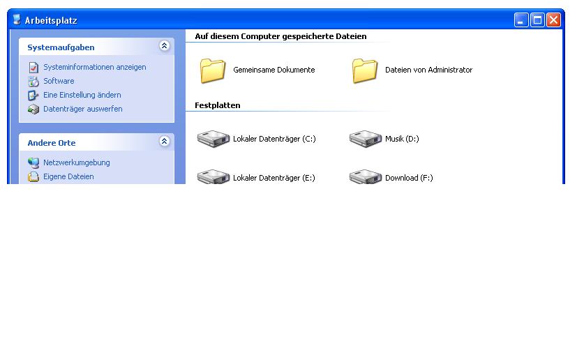
Task: Select the Lokaler Datenträger (E:) label
Action: [274, 178]
